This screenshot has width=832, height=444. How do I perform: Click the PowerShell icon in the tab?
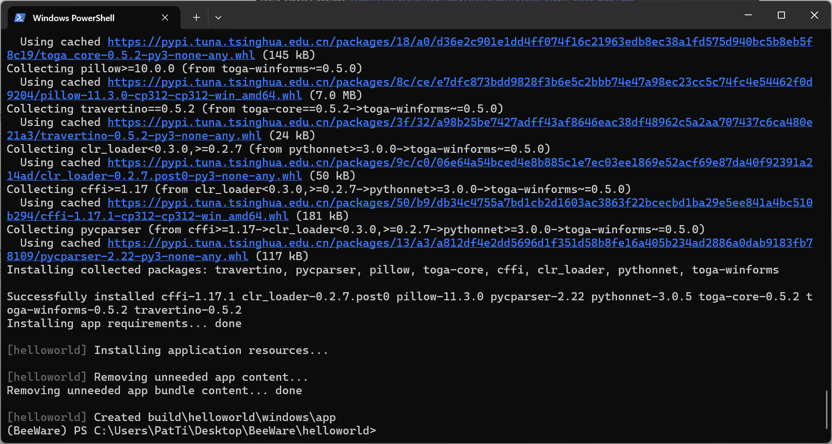click(x=20, y=18)
